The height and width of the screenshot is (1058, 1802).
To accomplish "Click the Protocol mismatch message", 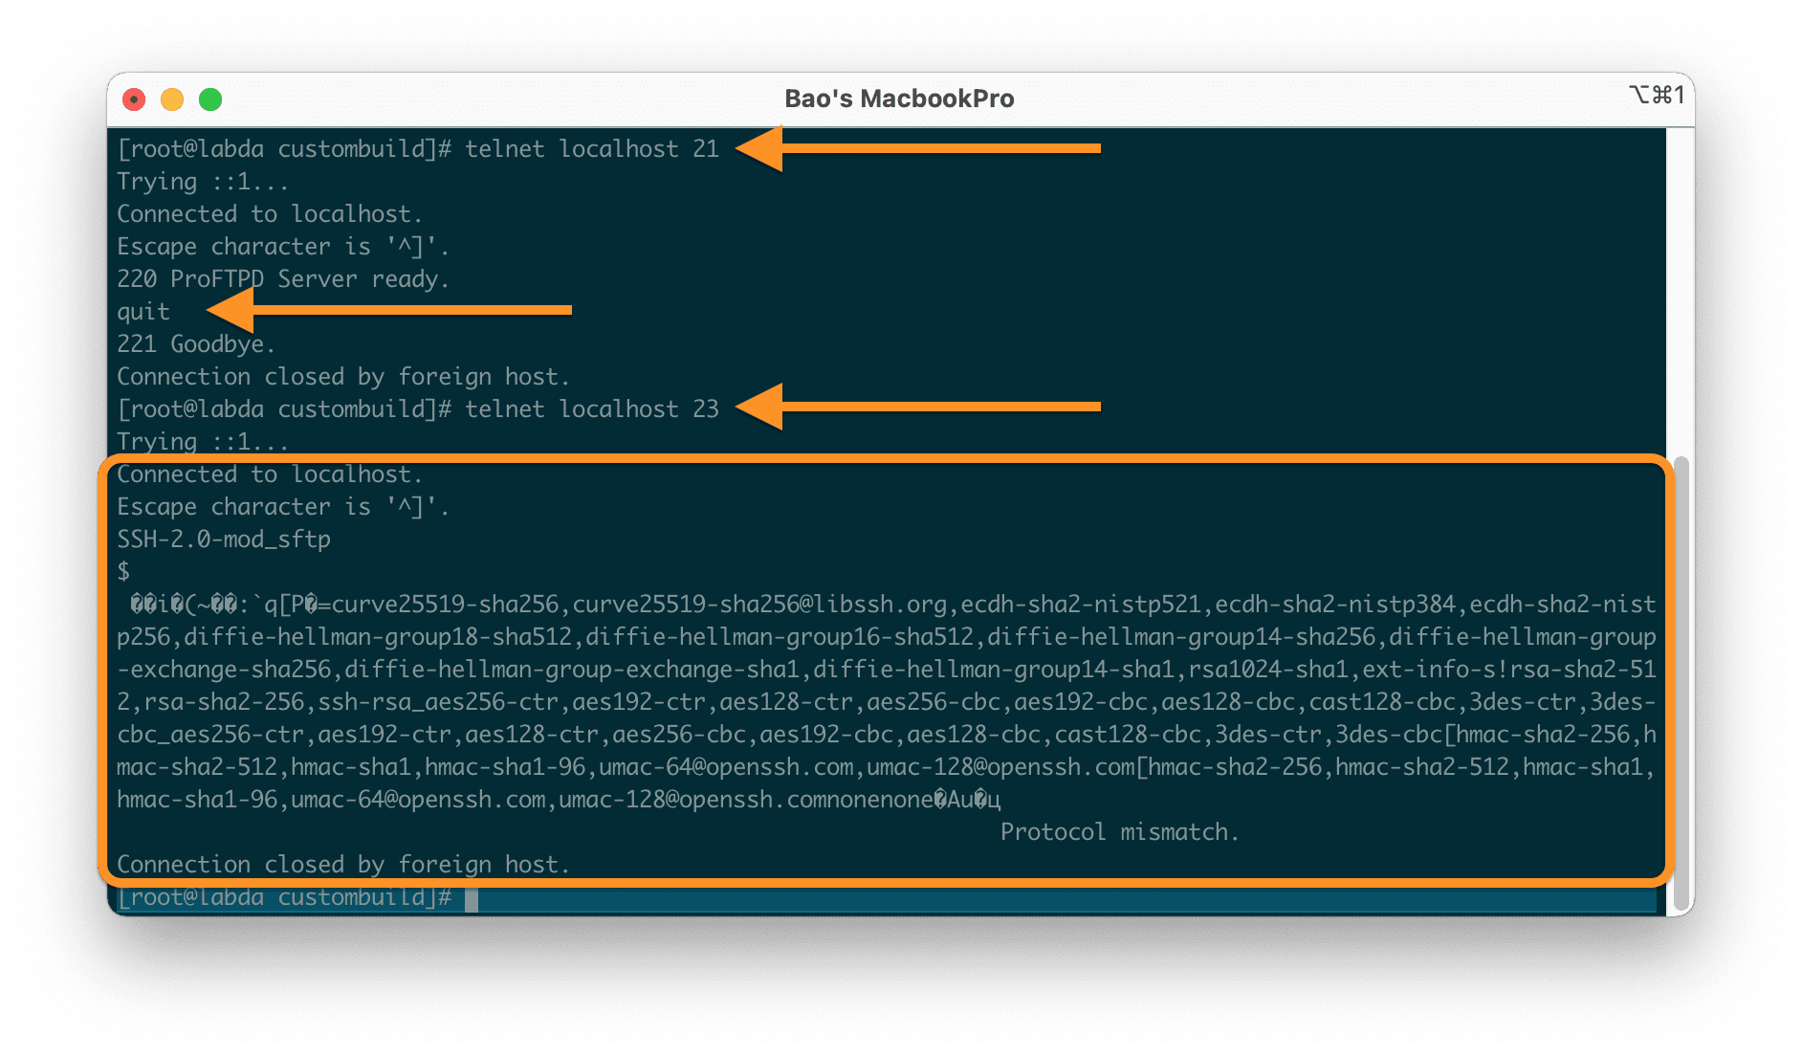I will [x=1119, y=831].
